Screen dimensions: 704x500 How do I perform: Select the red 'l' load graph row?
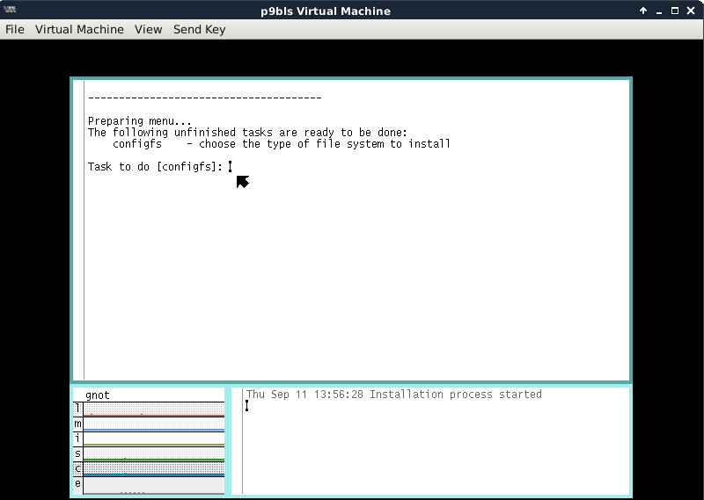(x=153, y=409)
